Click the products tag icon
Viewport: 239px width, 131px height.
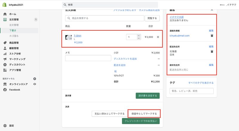pos(5,43)
